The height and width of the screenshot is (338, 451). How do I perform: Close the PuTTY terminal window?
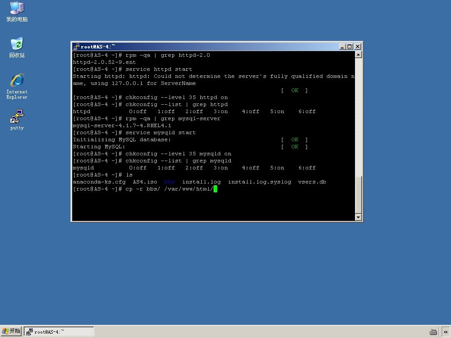point(358,47)
